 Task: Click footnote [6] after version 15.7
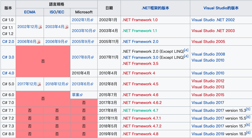(x=248, y=125)
